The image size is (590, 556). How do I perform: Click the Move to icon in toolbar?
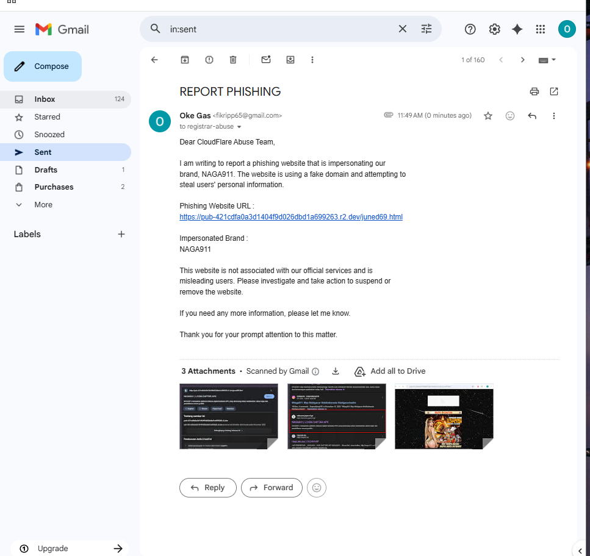(290, 60)
